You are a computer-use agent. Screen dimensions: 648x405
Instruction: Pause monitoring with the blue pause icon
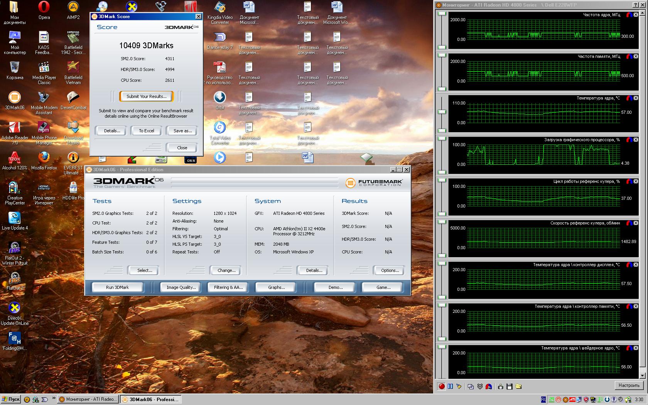[x=450, y=386]
